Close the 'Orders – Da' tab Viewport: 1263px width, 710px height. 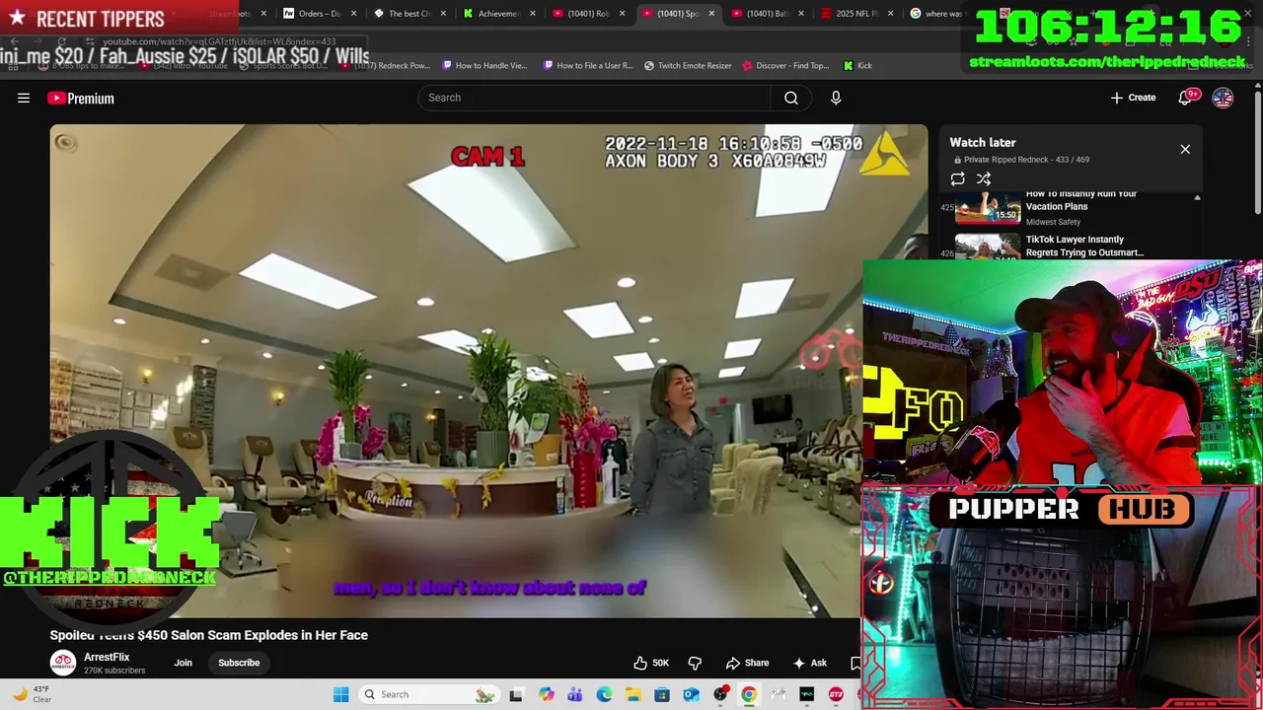pos(352,14)
